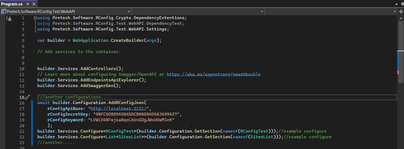Click the web project icon in navigation bar
404x149 pixels.
coord(3,12)
